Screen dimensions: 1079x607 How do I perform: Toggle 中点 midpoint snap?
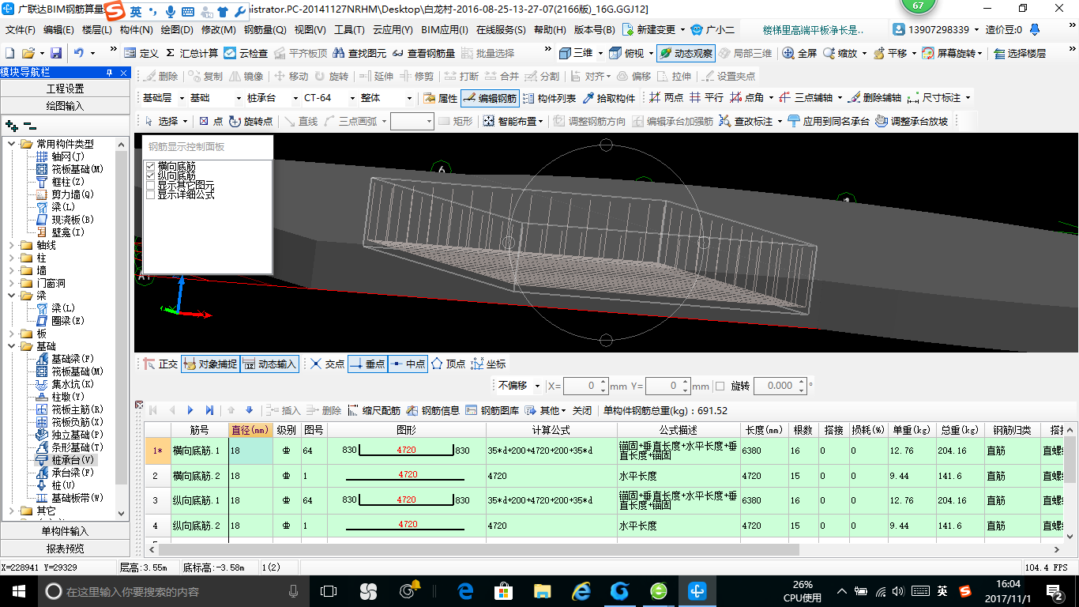(x=408, y=364)
